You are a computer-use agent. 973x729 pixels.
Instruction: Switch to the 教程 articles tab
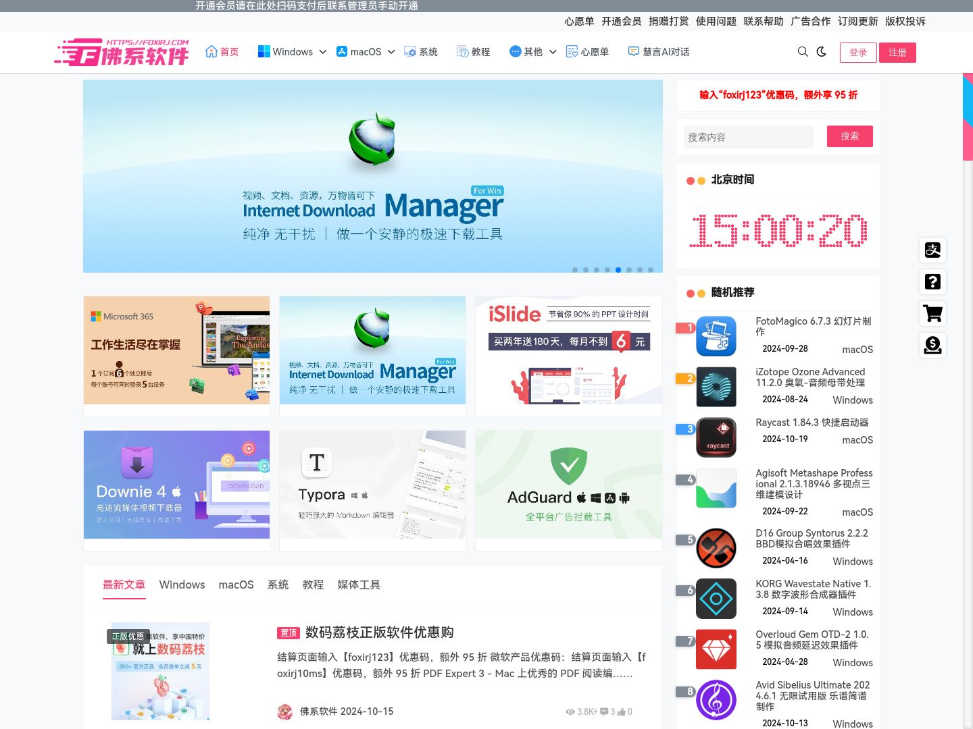pyautogui.click(x=313, y=585)
